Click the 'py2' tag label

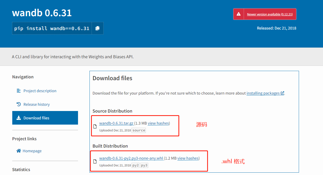135,165
